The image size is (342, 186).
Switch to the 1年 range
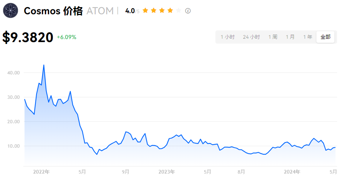pyautogui.click(x=308, y=37)
